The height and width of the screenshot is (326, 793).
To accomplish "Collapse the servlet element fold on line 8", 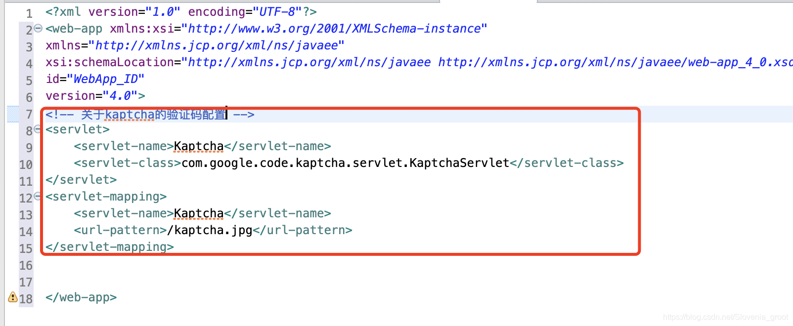I will point(38,129).
